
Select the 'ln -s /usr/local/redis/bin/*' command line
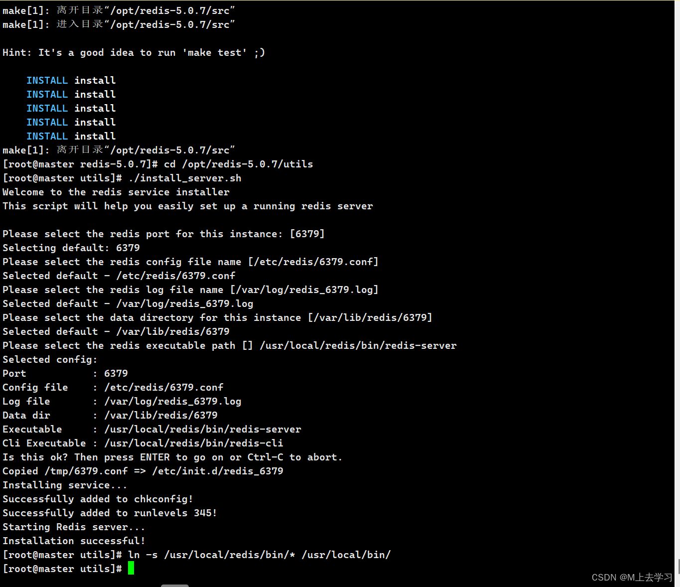(x=197, y=555)
